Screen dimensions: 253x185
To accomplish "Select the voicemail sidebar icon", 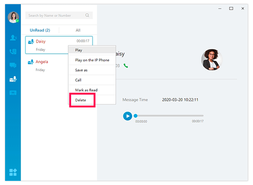I will point(13,79).
